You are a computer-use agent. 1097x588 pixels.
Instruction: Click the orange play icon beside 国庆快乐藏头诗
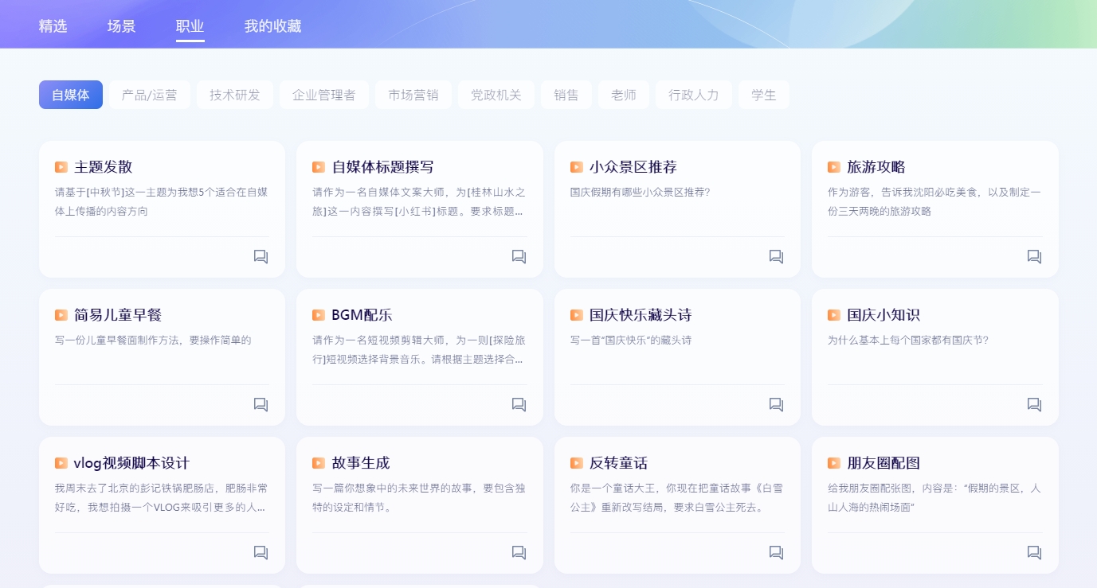576,315
